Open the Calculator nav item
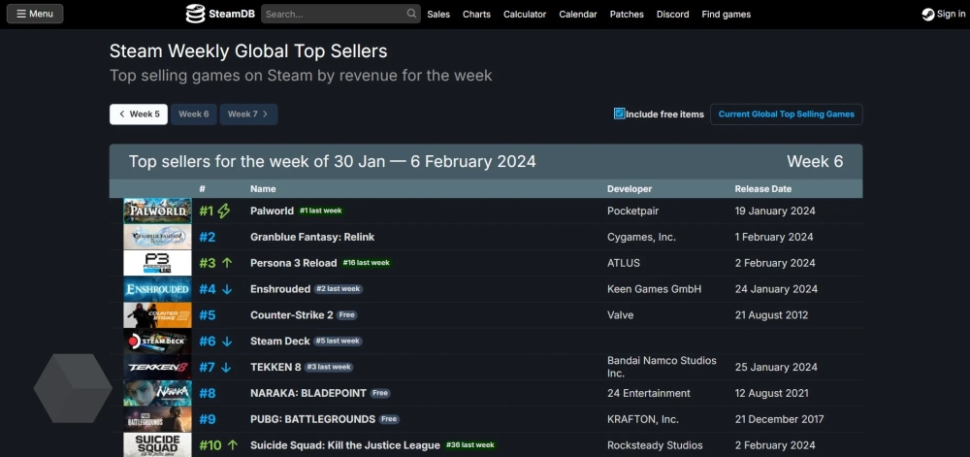Screen dimensions: 970x457 click(x=525, y=15)
